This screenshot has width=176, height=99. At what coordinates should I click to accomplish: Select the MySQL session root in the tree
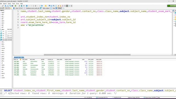click(2, 10)
